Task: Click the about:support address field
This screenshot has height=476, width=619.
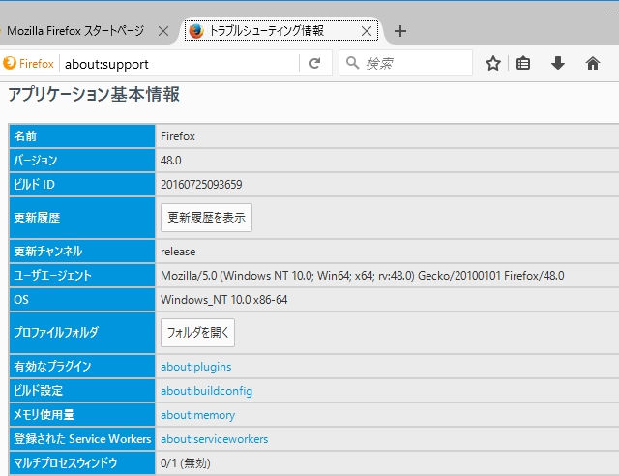Action: (180, 64)
